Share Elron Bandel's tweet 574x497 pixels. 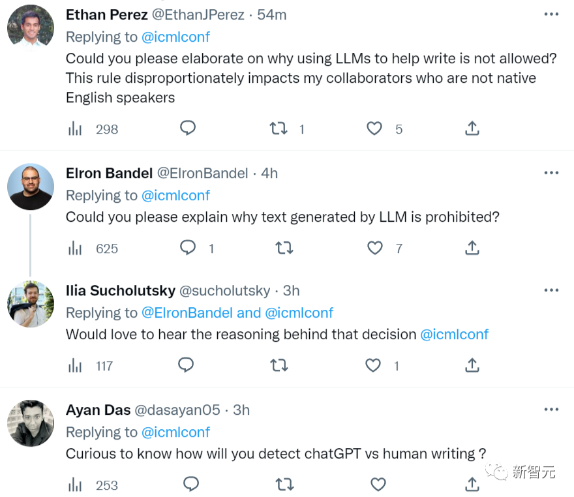click(472, 248)
